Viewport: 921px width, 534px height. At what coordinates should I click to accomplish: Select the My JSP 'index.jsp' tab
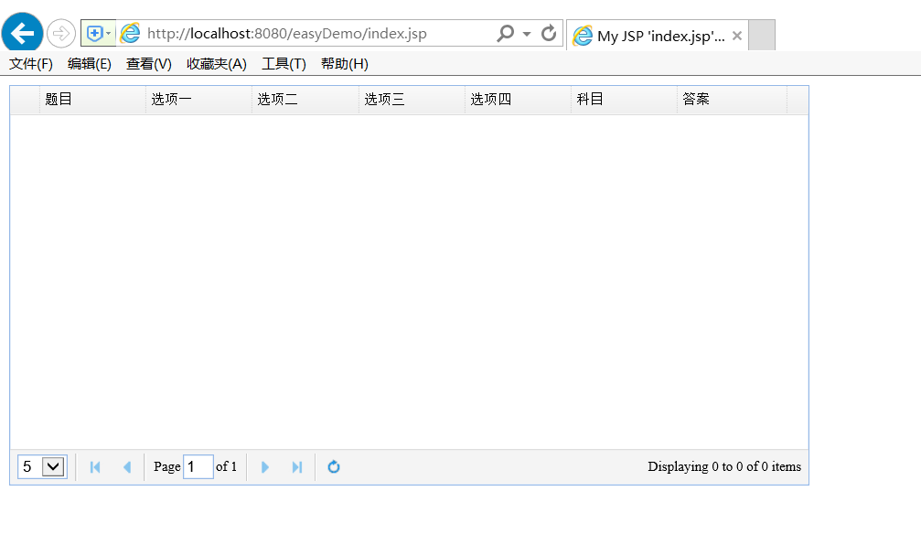[x=658, y=36]
